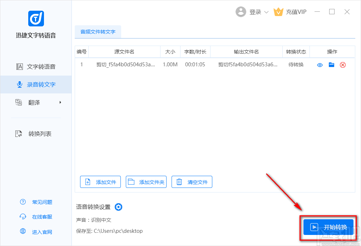This screenshot has height=246, width=361.
Task: Expand the 登录 account dropdown
Action: point(267,12)
